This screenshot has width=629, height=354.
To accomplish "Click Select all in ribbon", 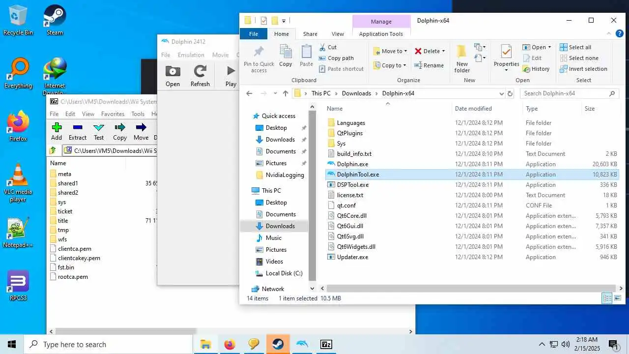I will tap(575, 47).
